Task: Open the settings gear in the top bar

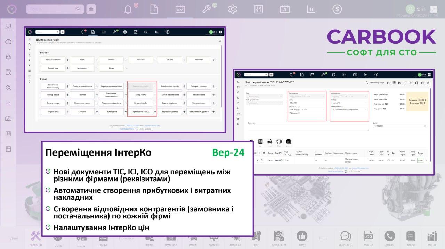Action: (x=232, y=9)
